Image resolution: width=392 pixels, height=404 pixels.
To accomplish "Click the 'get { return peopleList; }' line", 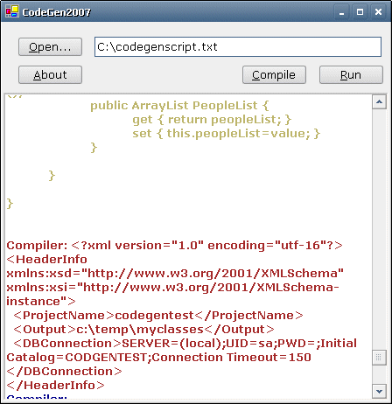I will (x=212, y=120).
